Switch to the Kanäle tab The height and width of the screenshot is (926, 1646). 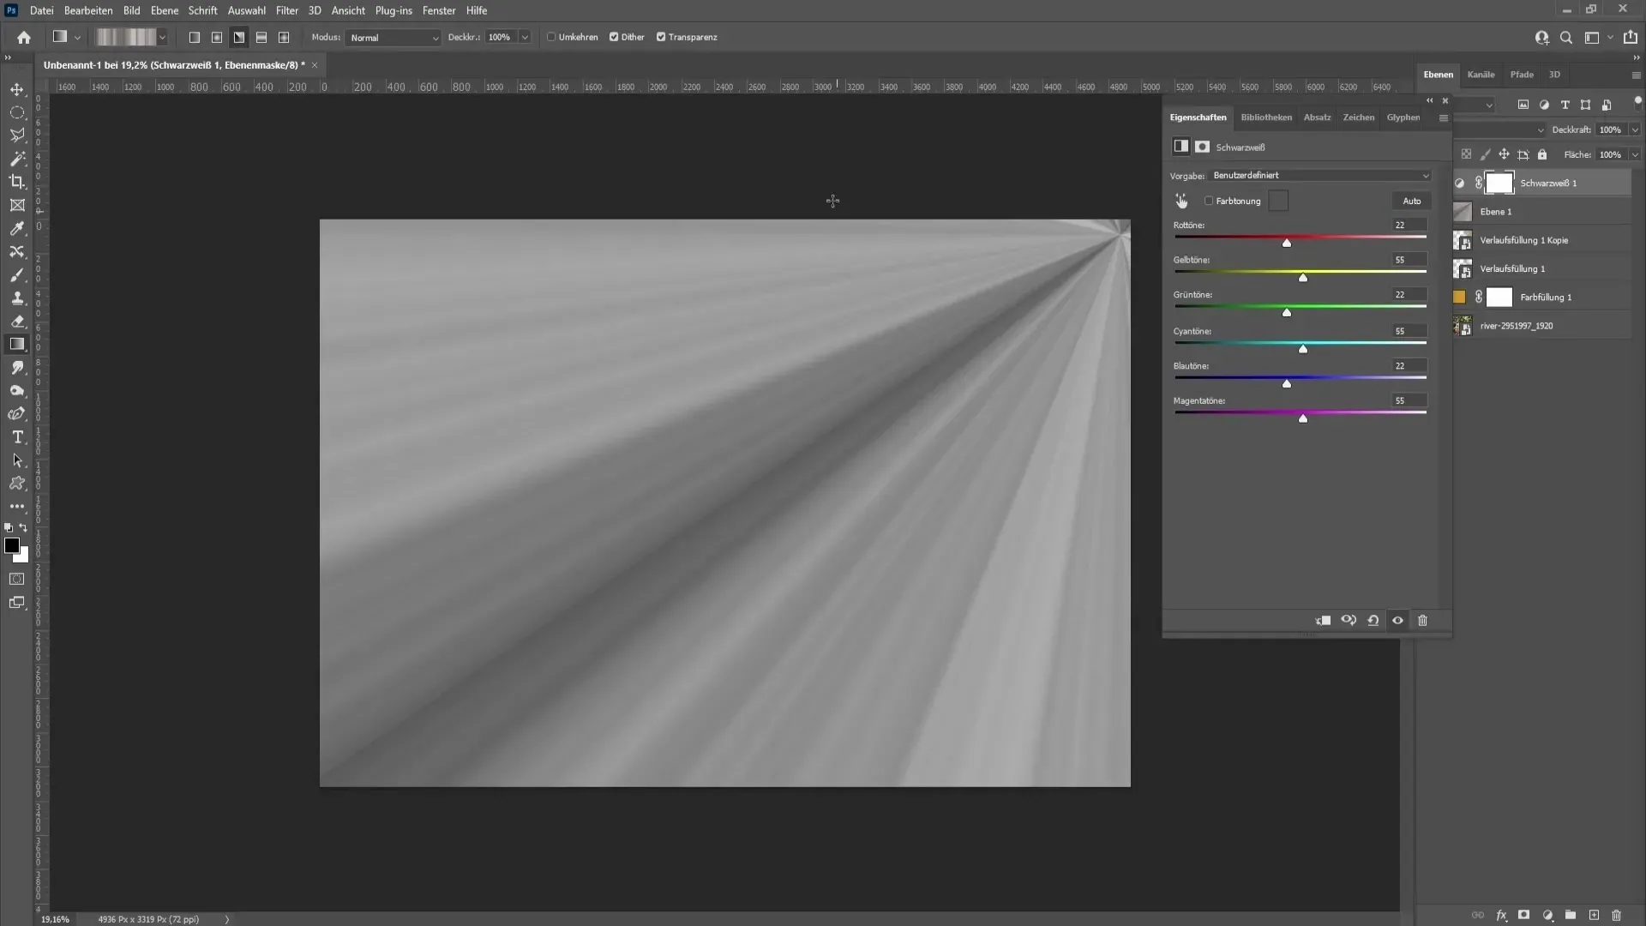[x=1481, y=75]
